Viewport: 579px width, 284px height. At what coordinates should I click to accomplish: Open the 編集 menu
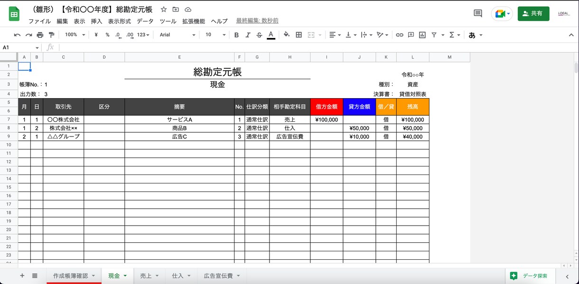click(62, 21)
